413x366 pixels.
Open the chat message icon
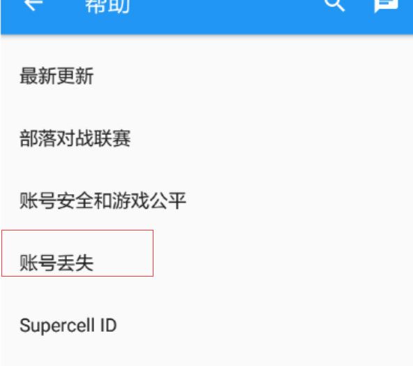[x=386, y=6]
